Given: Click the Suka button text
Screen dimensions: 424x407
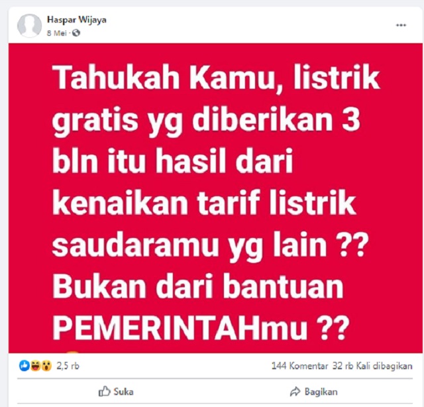Looking at the screenshot, I should [124, 392].
